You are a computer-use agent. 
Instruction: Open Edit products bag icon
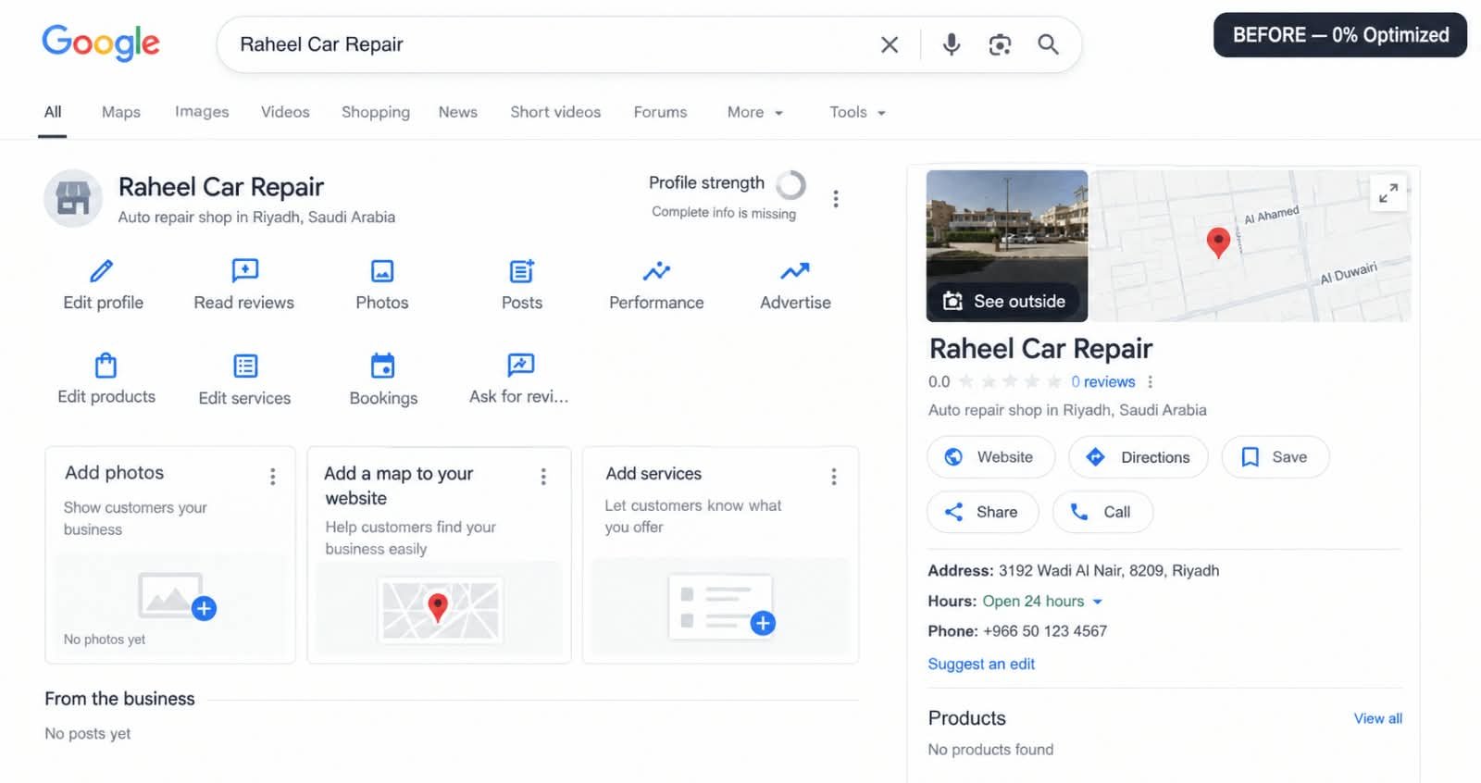click(x=106, y=366)
